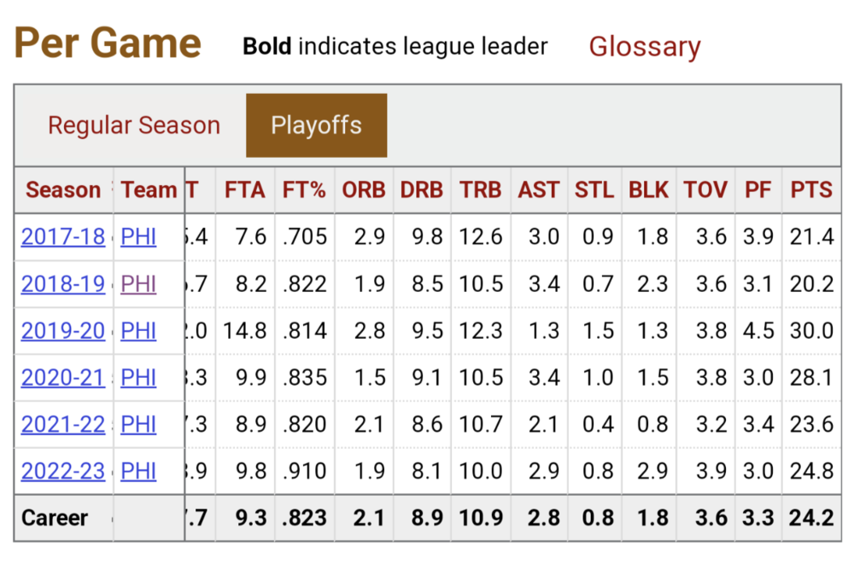Open the 2017-18 season link
The image size is (854, 563).
click(63, 236)
